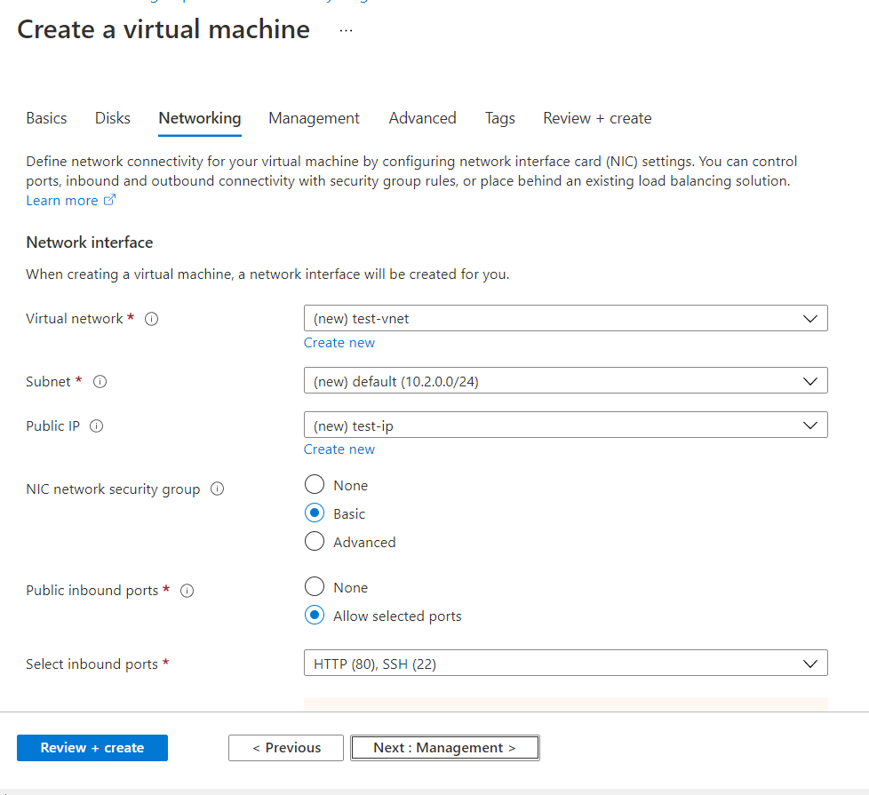Viewport: 869px width, 795px height.
Task: Click Create new under Virtual network
Action: 339,343
